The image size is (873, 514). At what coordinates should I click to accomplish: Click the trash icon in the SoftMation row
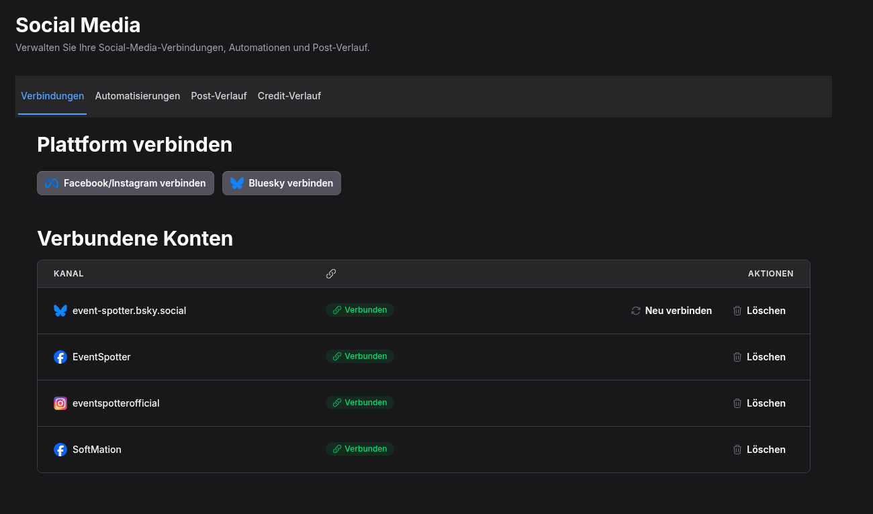[x=737, y=449]
